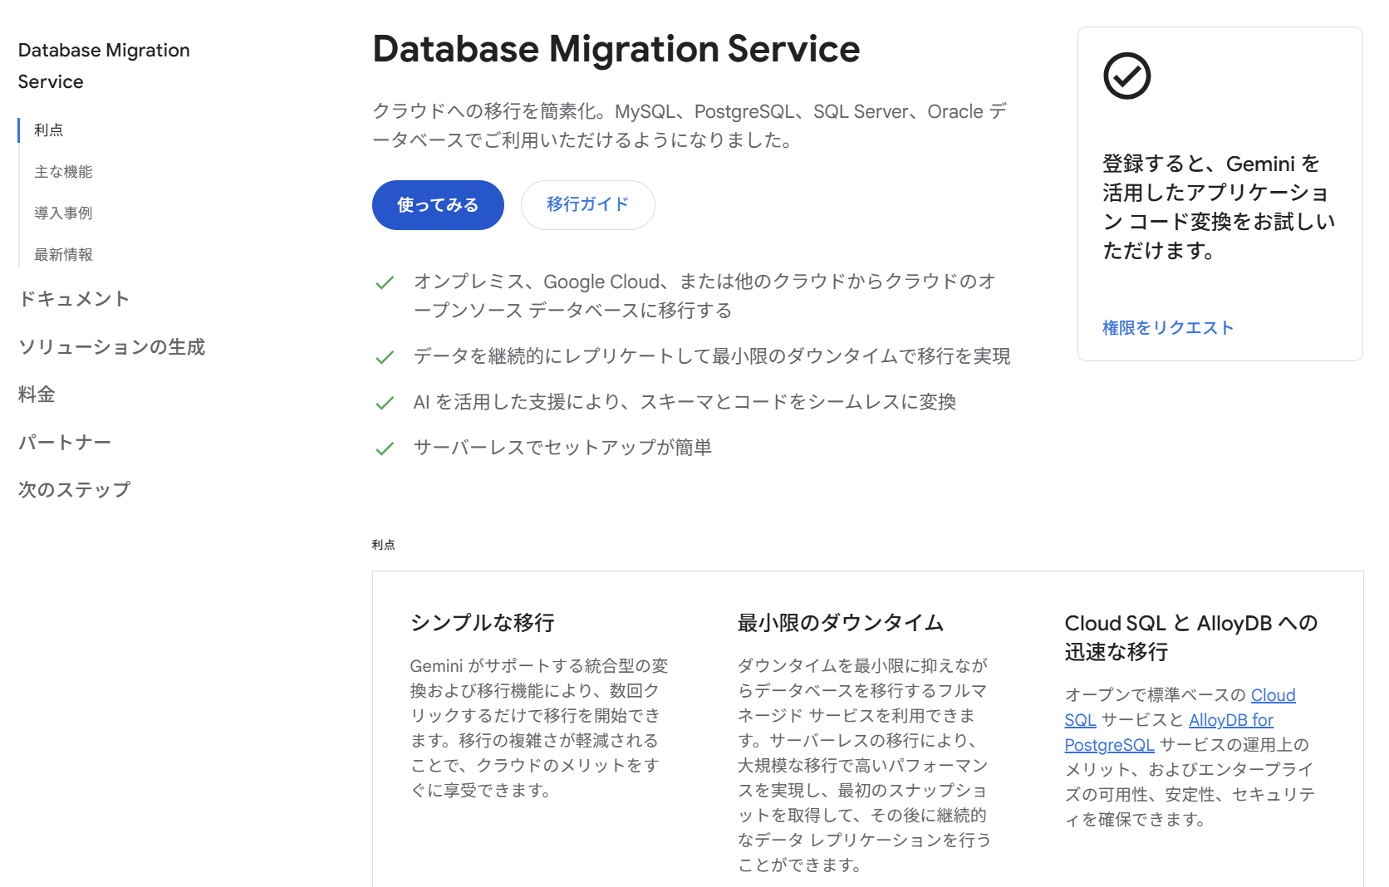Open the 移行ガイド button
This screenshot has width=1389, height=887.
pos(587,205)
